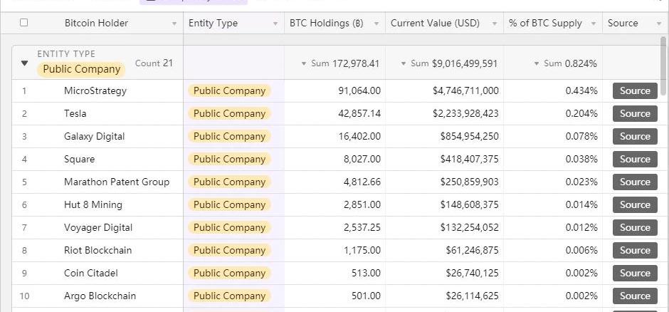Click Source button for Argo Blockchain
Screen dimensions: 669x312
coord(635,296)
